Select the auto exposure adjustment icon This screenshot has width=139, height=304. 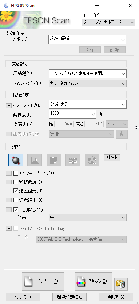tap(16, 160)
